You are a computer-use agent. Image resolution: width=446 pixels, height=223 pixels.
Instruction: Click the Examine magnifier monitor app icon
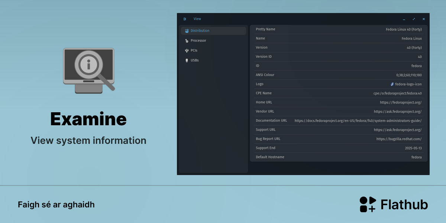(89, 71)
